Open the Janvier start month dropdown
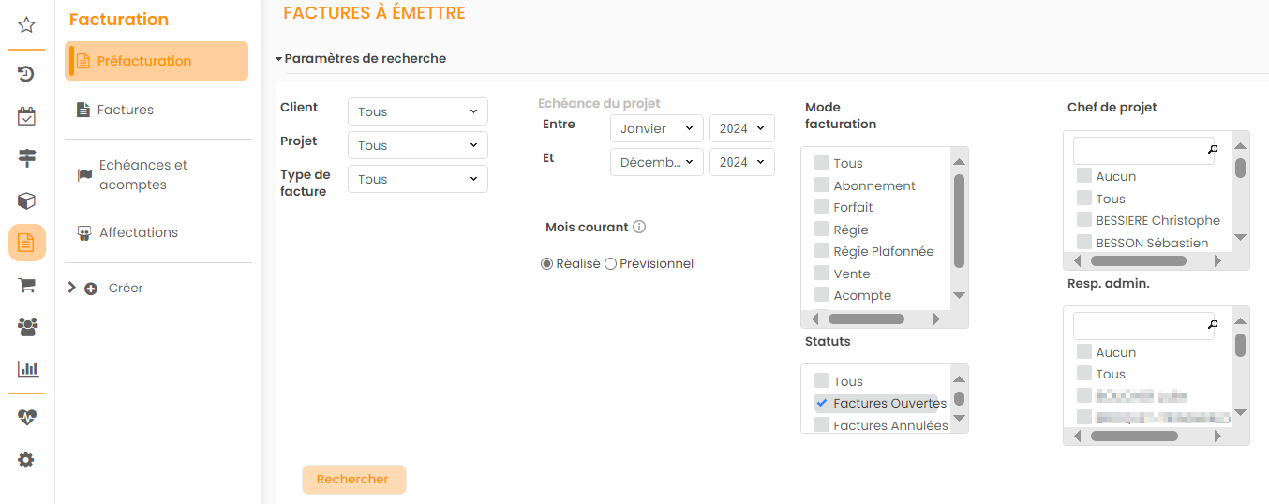 (656, 128)
